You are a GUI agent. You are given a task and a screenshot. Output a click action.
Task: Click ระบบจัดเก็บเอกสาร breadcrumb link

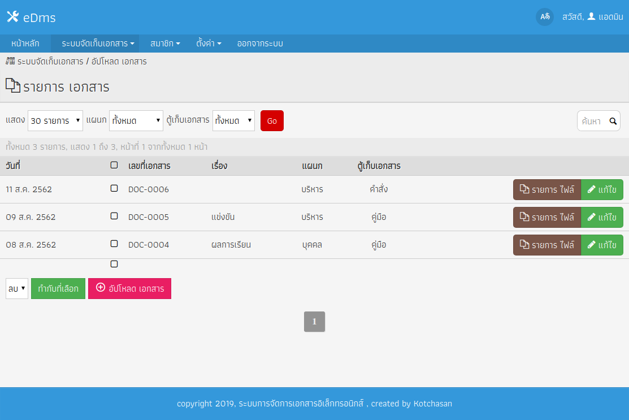tap(50, 62)
